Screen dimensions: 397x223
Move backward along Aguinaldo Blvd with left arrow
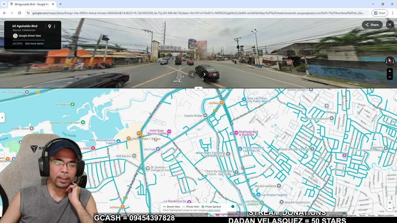coord(192,74)
